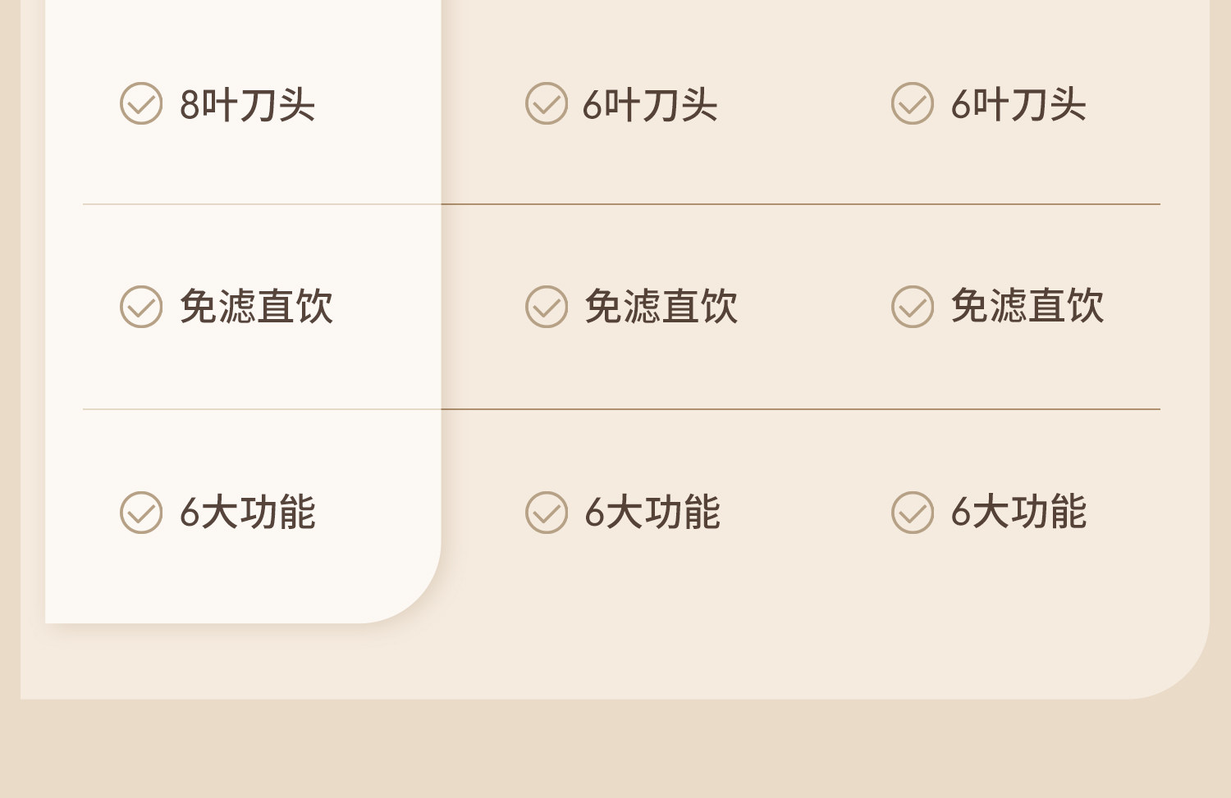Toggle the checkmark next to middle column 6大功能
This screenshot has width=1231, height=798.
tap(547, 513)
